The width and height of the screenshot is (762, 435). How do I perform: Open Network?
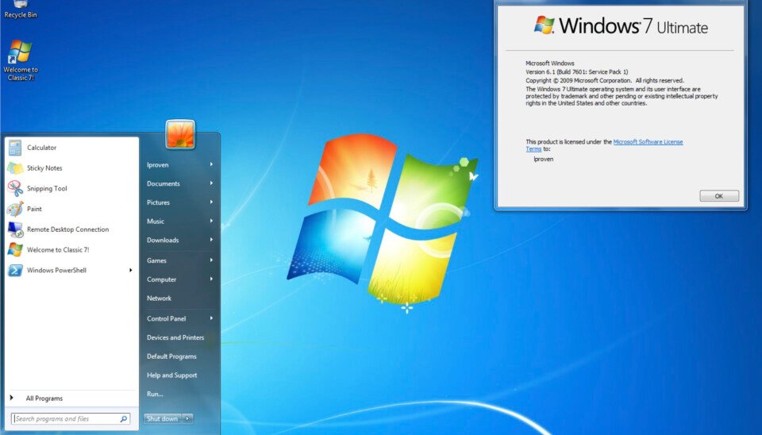160,298
